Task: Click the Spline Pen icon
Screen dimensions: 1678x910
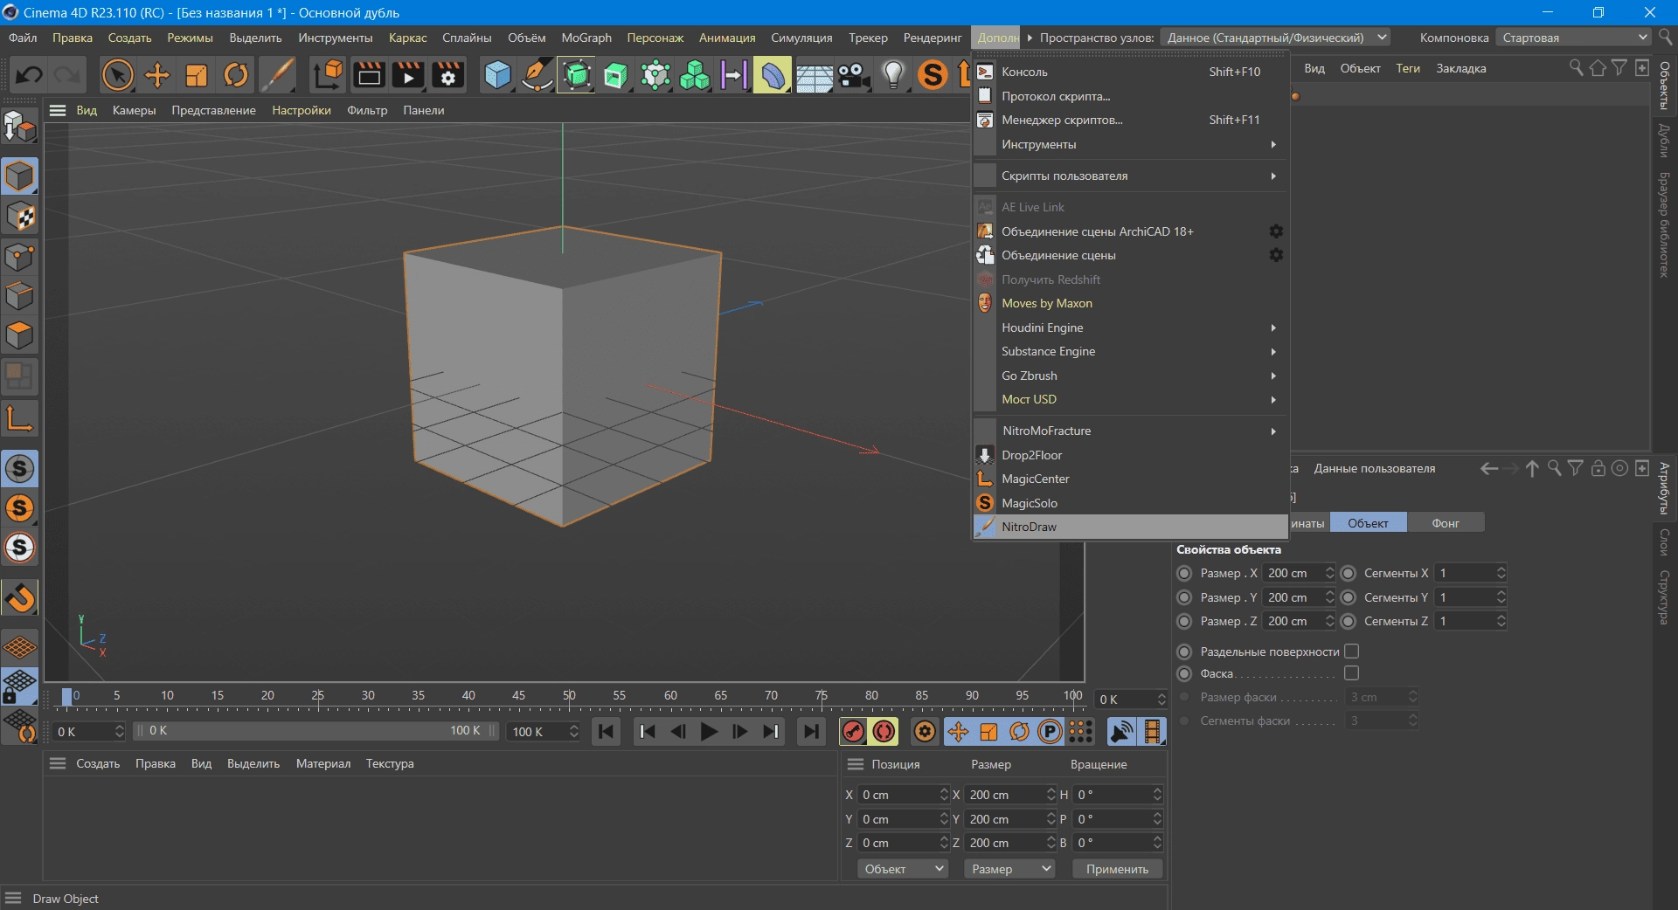Action: pyautogui.click(x=537, y=75)
